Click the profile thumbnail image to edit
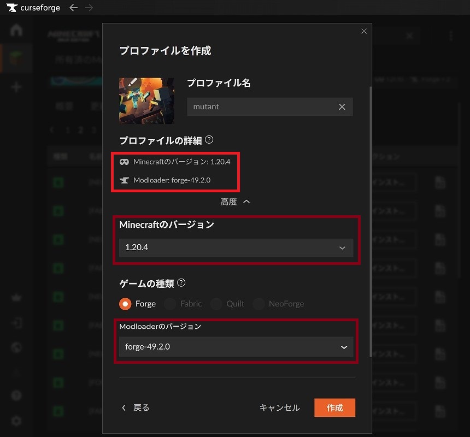Image resolution: width=470 pixels, height=437 pixels. coord(146,101)
